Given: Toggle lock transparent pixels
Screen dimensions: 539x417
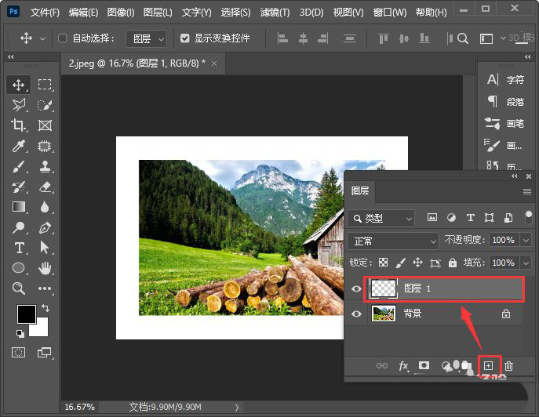Looking at the screenshot, I should coord(383,263).
